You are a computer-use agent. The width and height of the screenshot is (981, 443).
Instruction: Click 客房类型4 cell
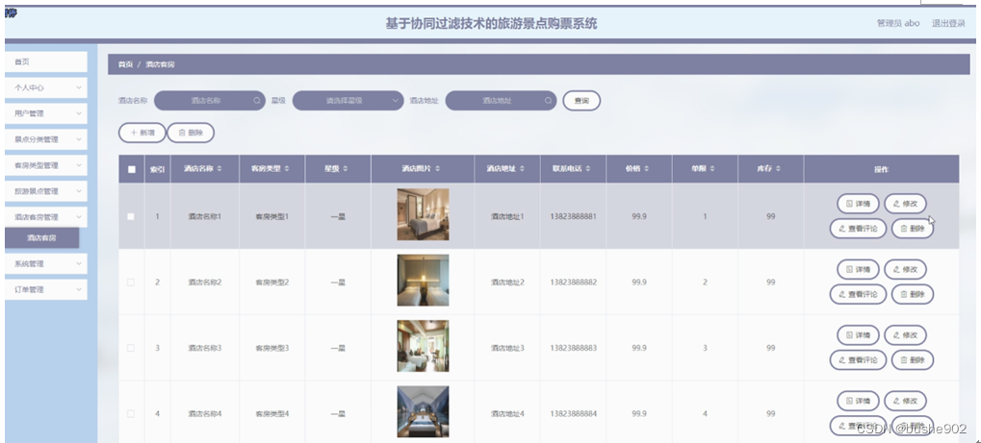tap(272, 413)
